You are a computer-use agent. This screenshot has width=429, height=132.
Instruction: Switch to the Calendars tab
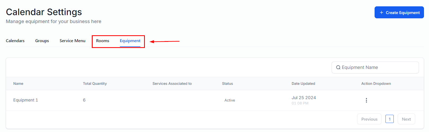click(15, 41)
